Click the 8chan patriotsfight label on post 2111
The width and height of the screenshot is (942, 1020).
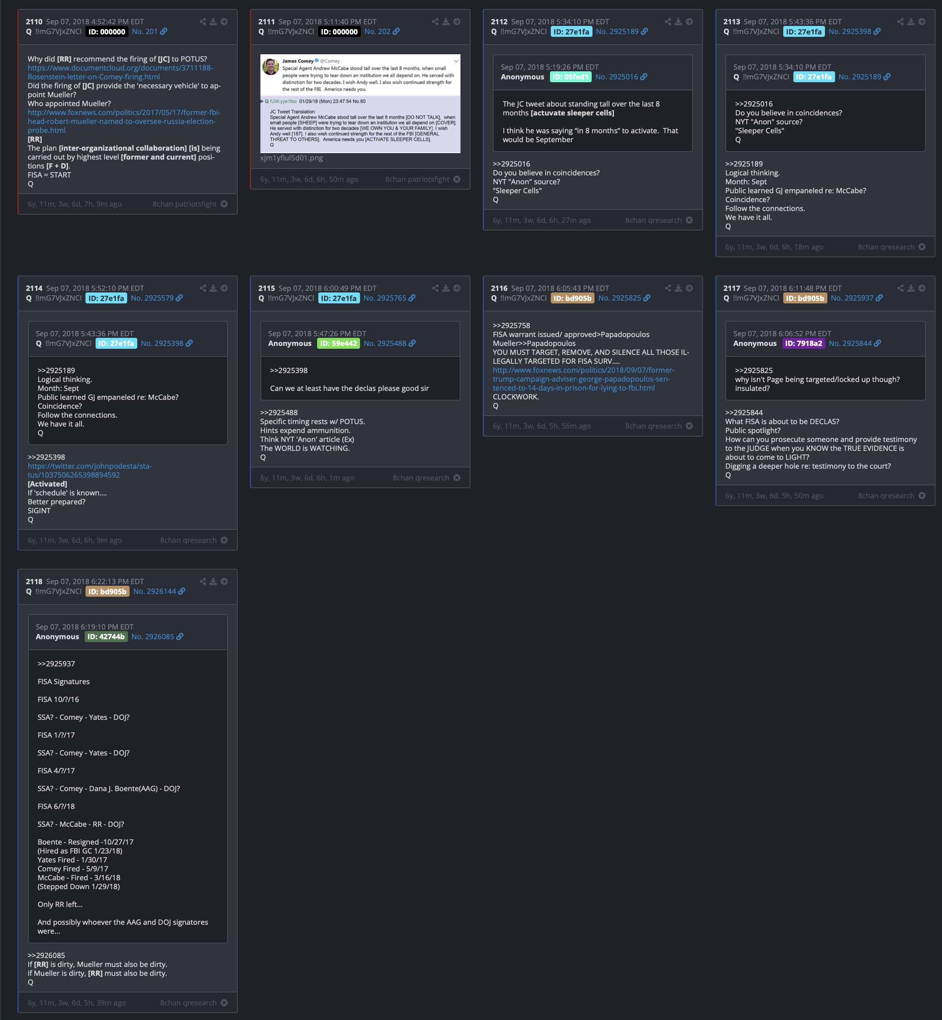417,179
